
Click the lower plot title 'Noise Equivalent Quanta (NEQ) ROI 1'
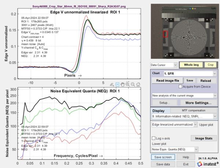85,91
